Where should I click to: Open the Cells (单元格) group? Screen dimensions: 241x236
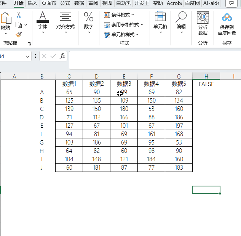[160, 22]
